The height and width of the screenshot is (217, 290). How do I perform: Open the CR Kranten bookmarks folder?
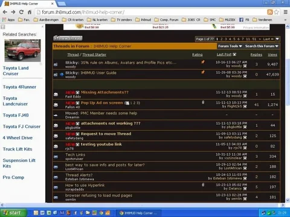[72, 20]
